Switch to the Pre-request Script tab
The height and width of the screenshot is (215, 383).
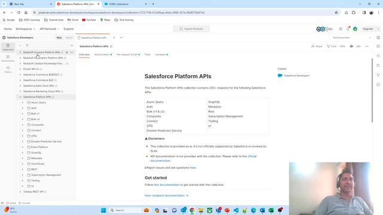click(128, 54)
